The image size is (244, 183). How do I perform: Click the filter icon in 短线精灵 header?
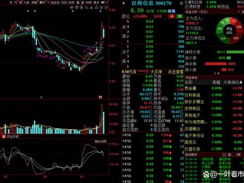[x=224, y=155]
